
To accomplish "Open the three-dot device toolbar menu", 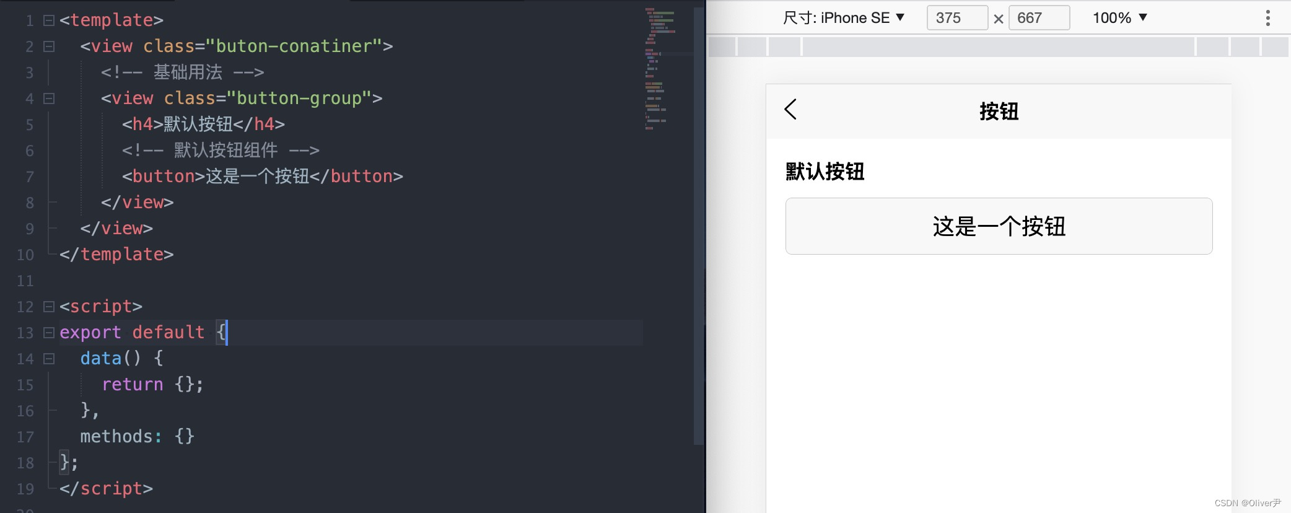I will coord(1268,18).
